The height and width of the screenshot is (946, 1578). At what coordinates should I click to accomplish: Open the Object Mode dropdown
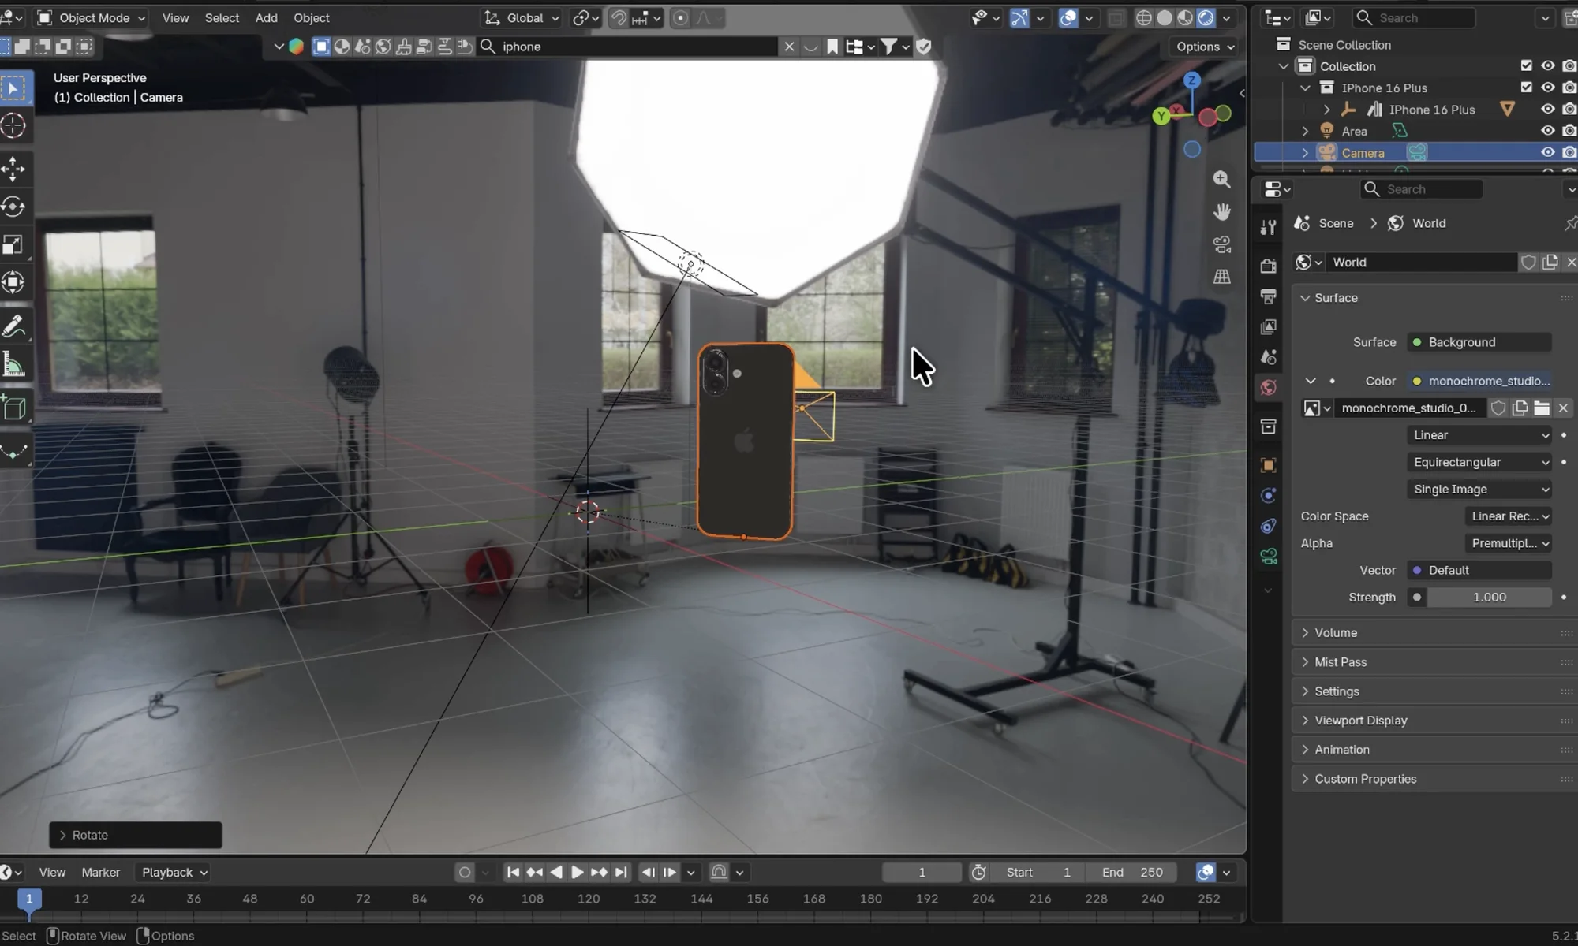pyautogui.click(x=92, y=18)
